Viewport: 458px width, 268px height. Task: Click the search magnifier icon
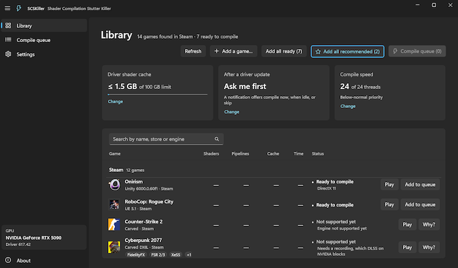point(217,139)
